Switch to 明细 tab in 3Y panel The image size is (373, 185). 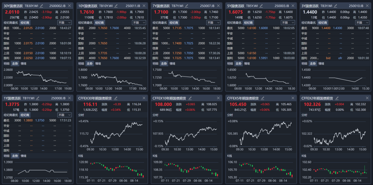[x=305, y=64]
